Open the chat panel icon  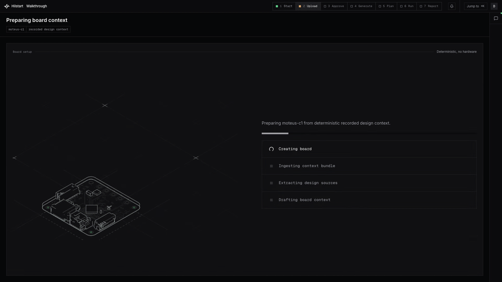[496, 18]
